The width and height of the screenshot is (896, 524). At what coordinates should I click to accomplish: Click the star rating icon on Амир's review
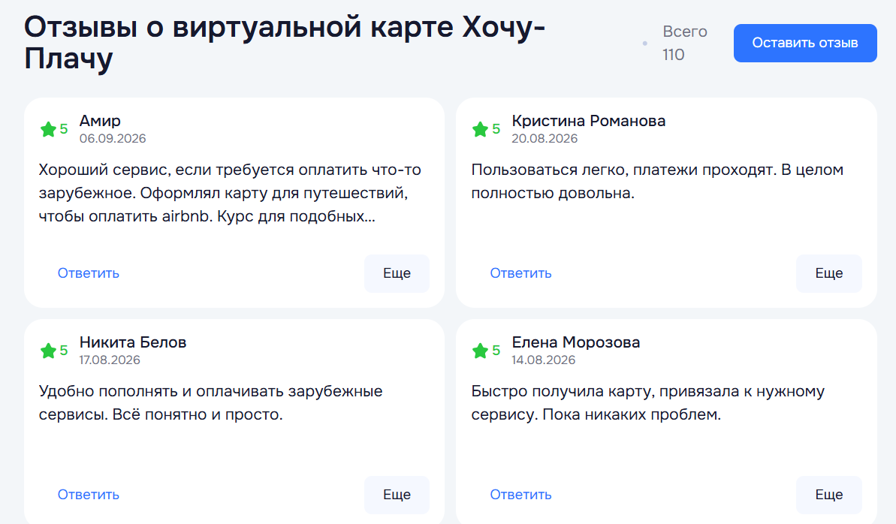tap(49, 129)
